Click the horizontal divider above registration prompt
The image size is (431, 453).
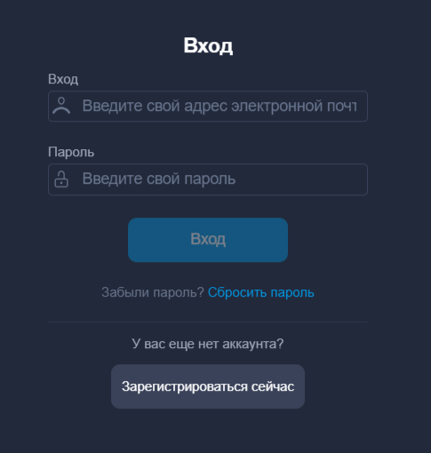[208, 322]
